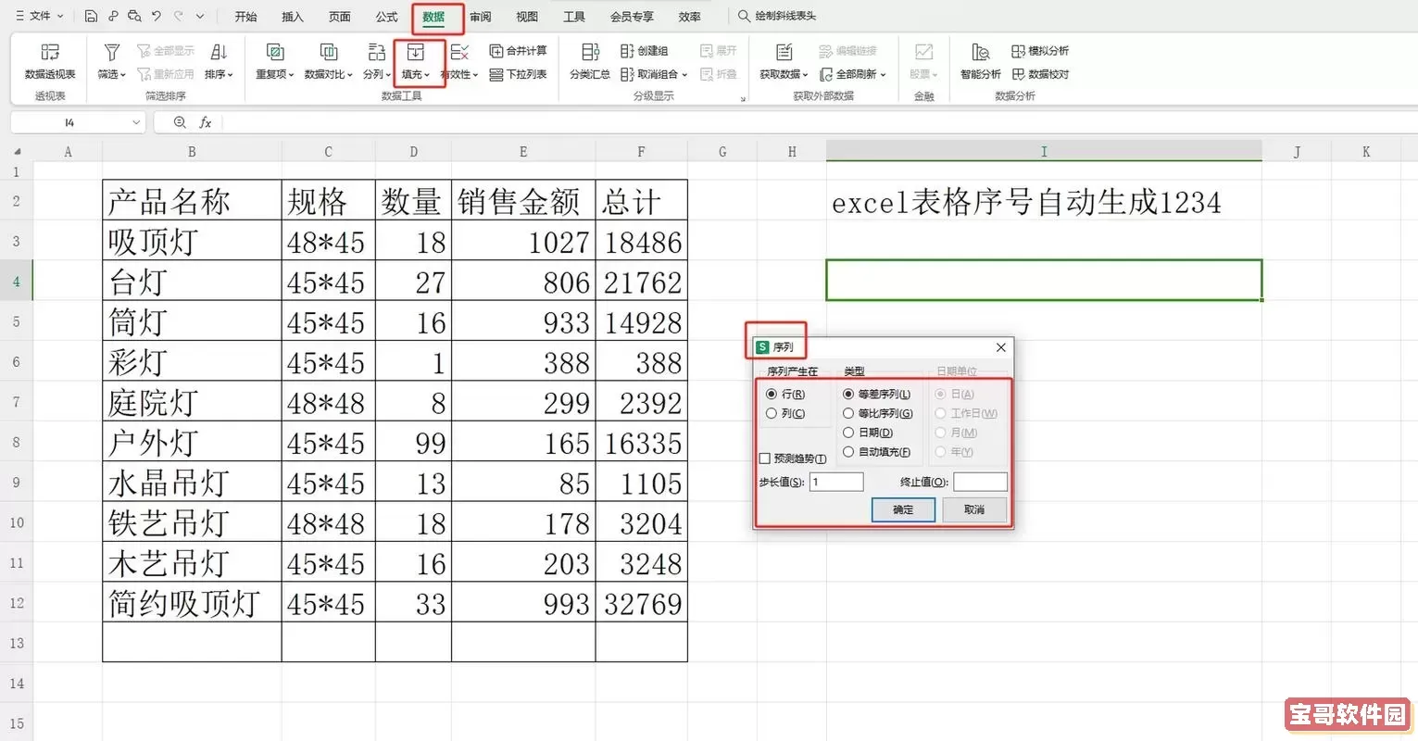Open the name box dropdown arrow
The image size is (1418, 741).
[x=136, y=122]
